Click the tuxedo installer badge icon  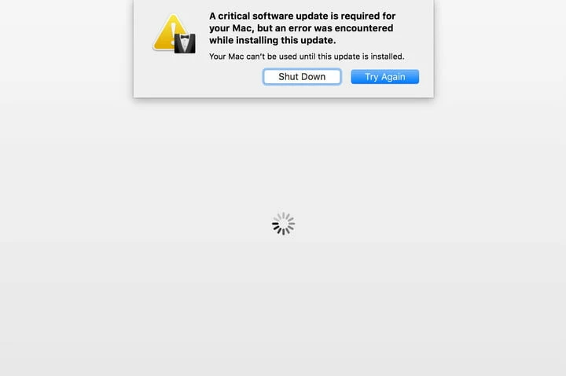pos(185,43)
